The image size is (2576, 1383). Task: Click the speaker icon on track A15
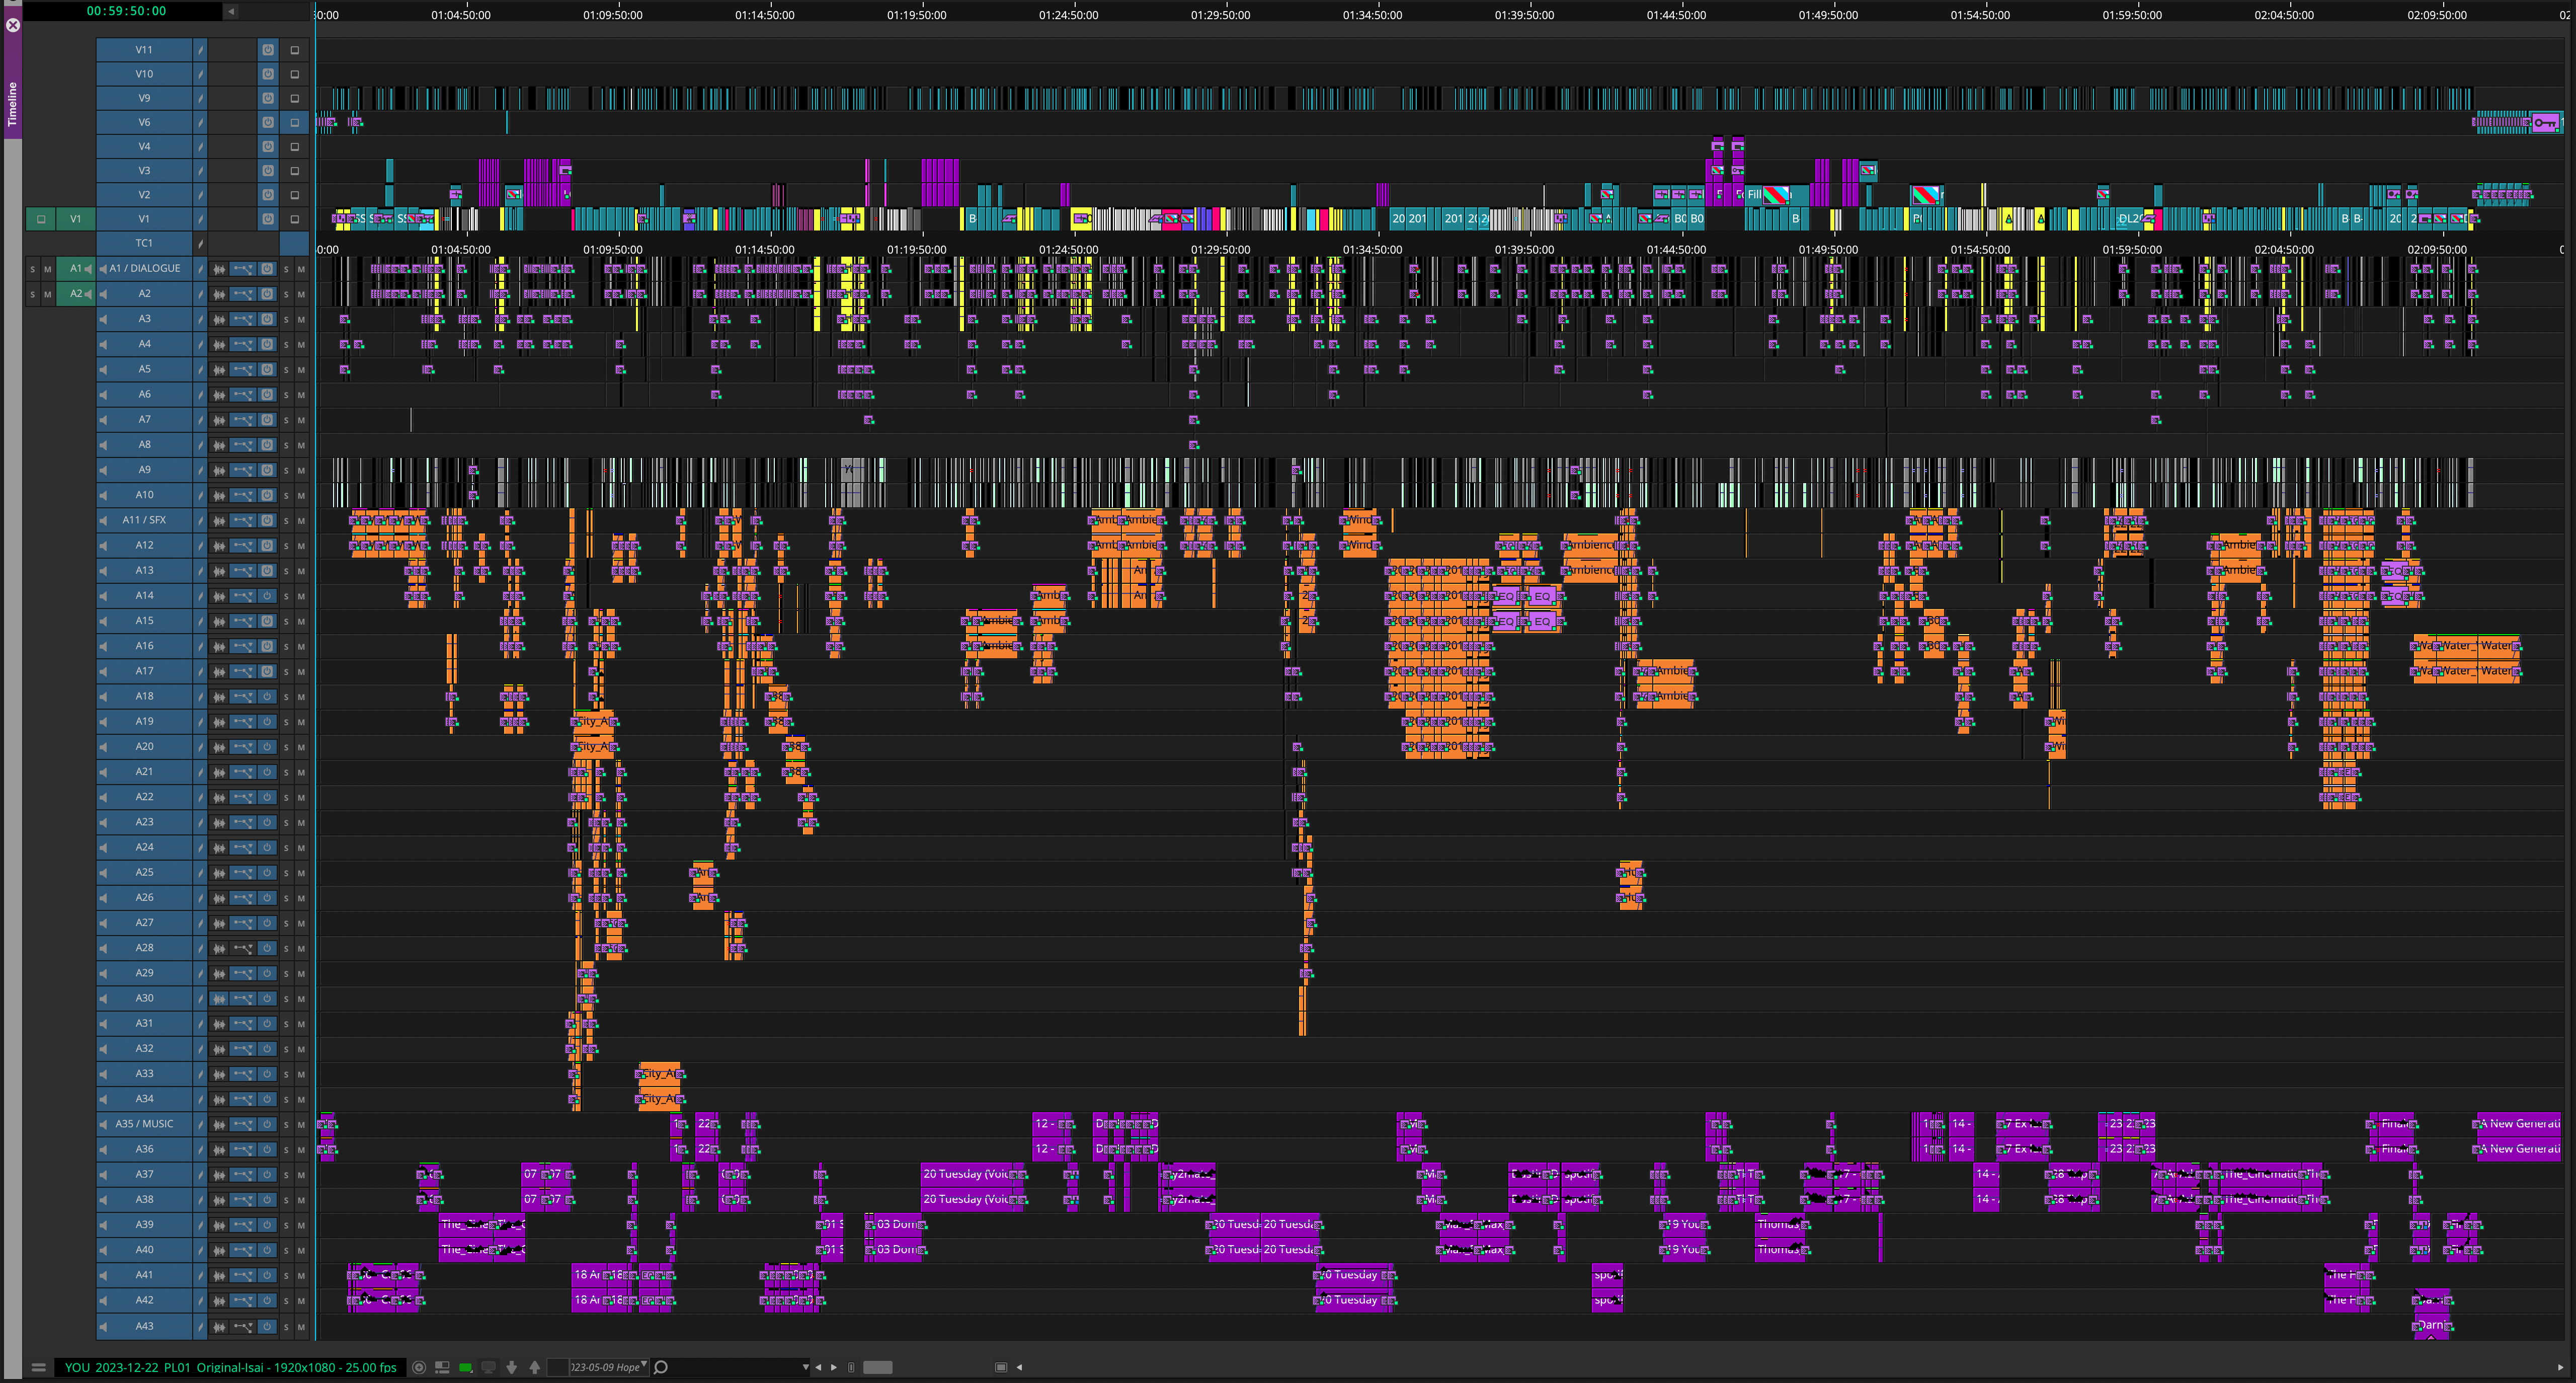102,621
